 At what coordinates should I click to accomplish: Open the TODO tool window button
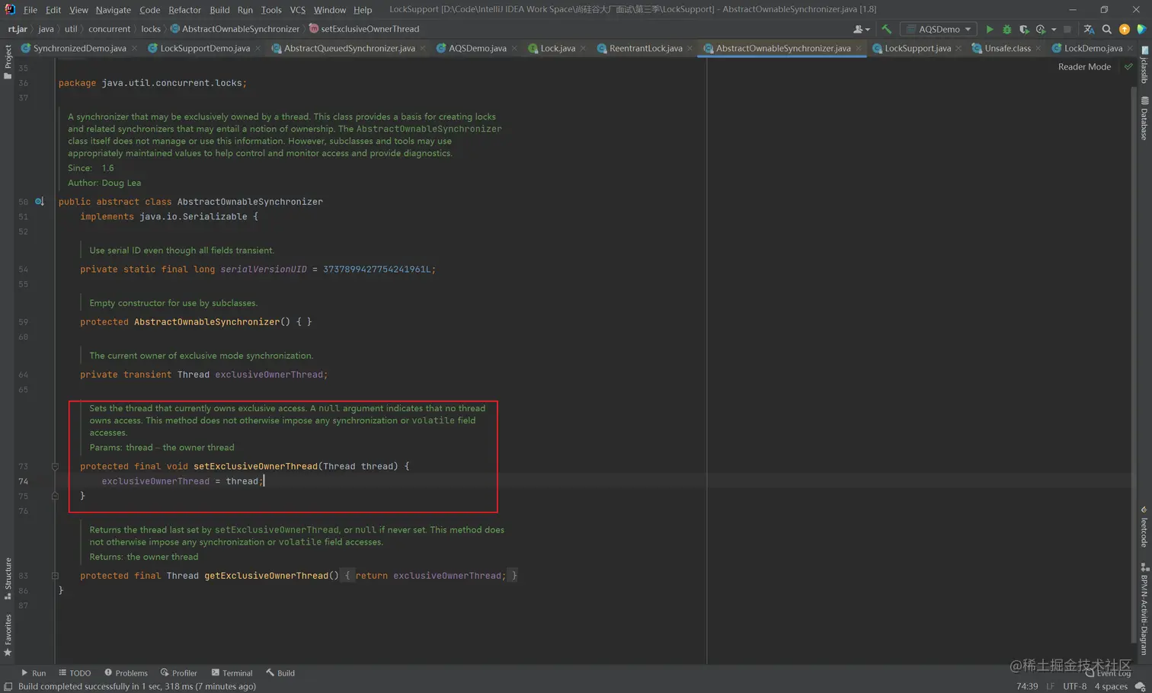(x=75, y=673)
